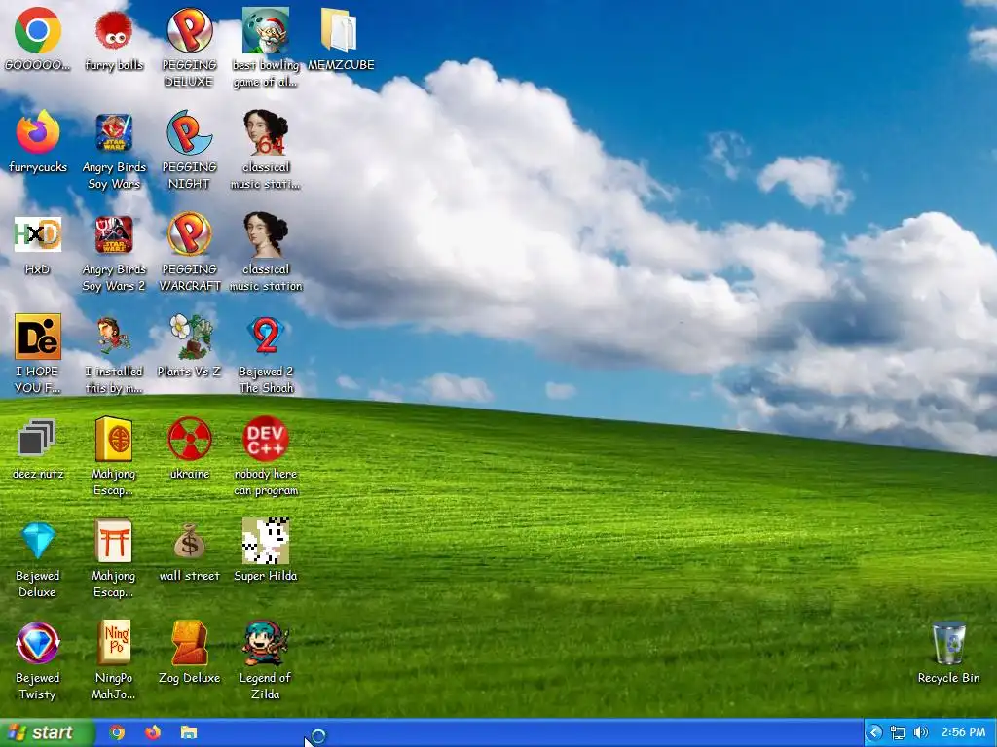This screenshot has height=747, width=997.
Task: Open the Bejewed Deluxe icon
Action: coord(38,541)
